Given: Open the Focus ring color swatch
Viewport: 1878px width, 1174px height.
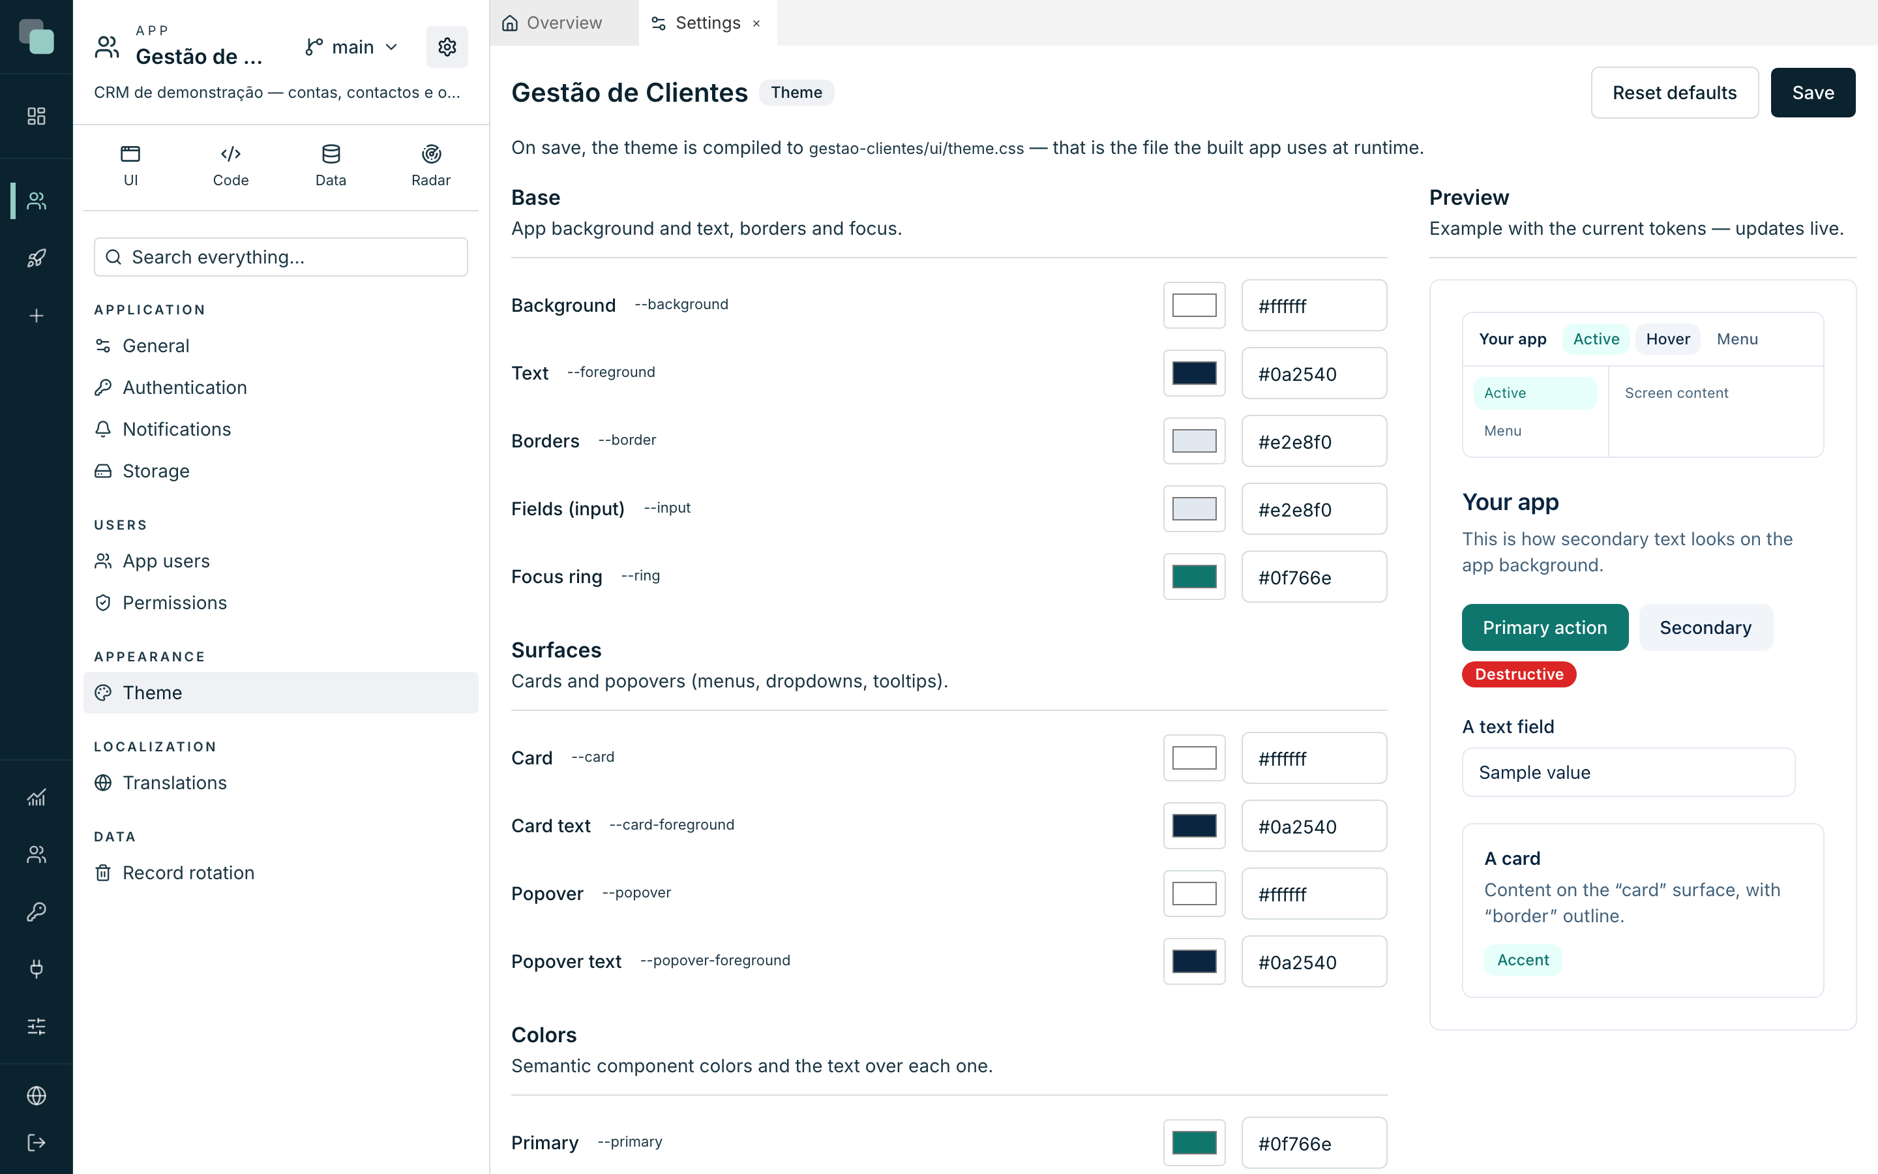Looking at the screenshot, I should pos(1195,577).
